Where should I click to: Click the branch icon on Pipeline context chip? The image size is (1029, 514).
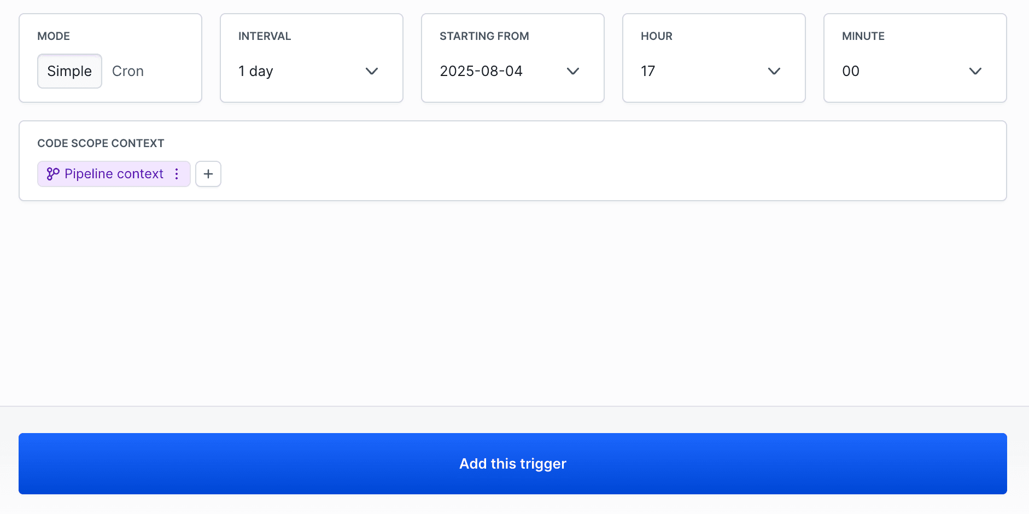(52, 174)
